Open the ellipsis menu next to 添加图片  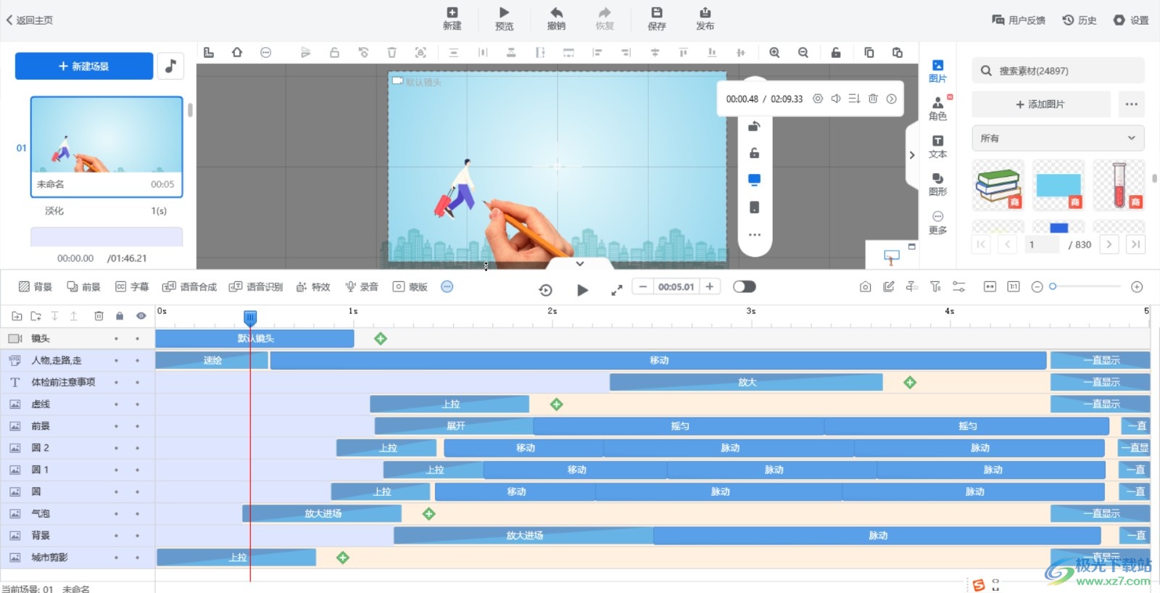pyautogui.click(x=1131, y=104)
